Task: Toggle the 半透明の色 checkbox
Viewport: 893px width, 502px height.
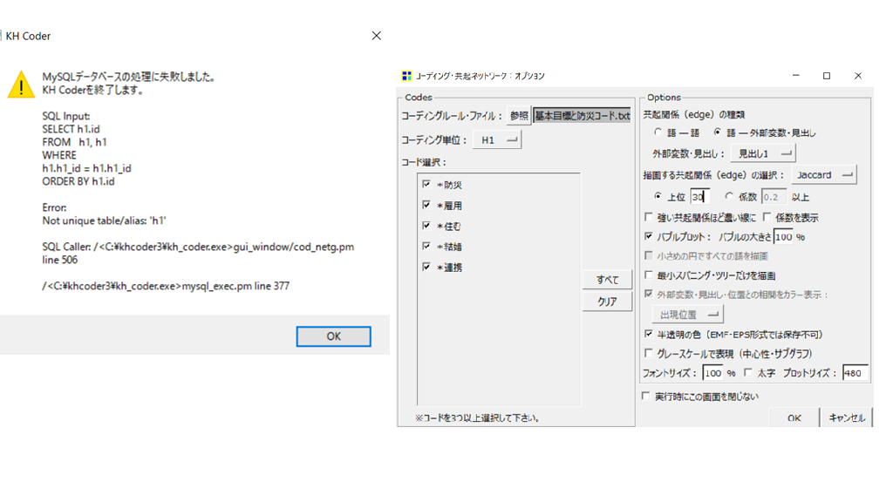Action: point(648,334)
